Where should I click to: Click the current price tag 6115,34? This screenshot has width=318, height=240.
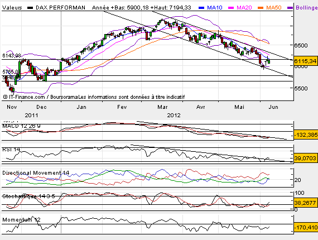click(x=306, y=61)
